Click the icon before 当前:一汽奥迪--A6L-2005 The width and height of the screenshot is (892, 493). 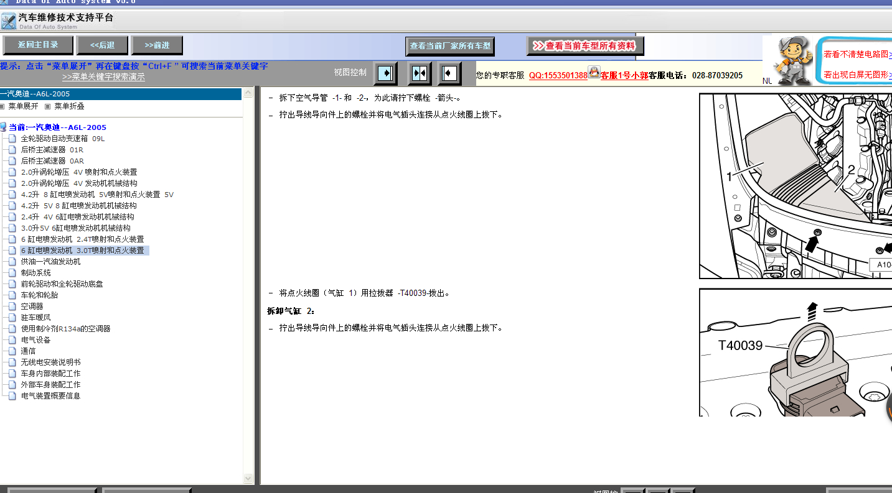tap(4, 127)
